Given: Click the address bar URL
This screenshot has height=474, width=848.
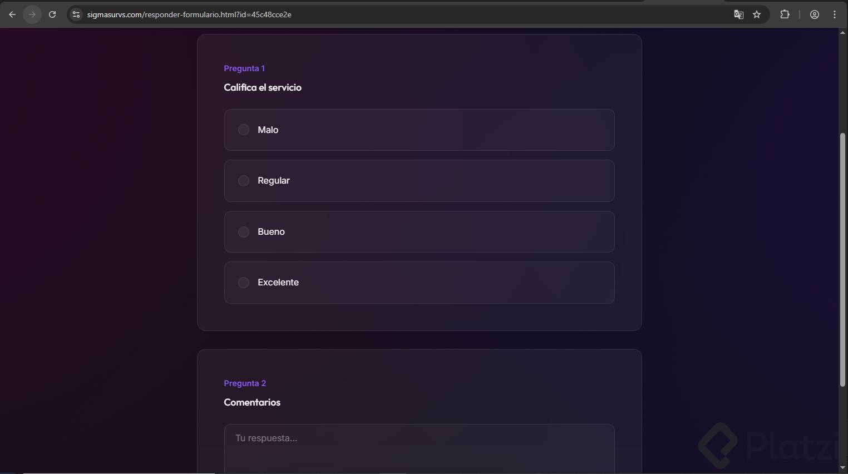Looking at the screenshot, I should [189, 14].
